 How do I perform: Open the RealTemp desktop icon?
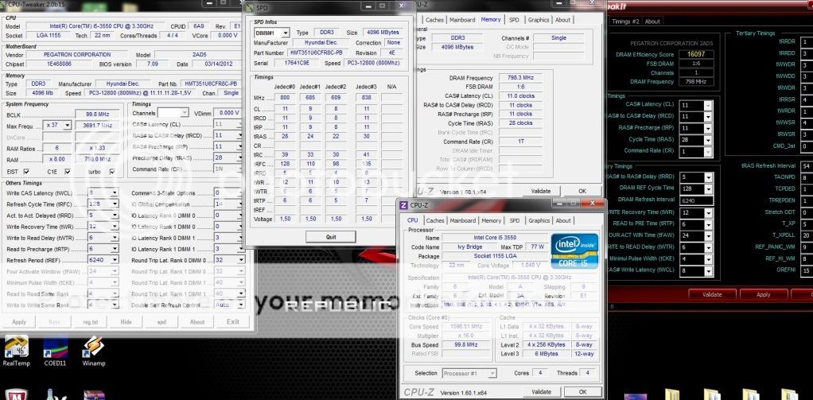tap(16, 350)
